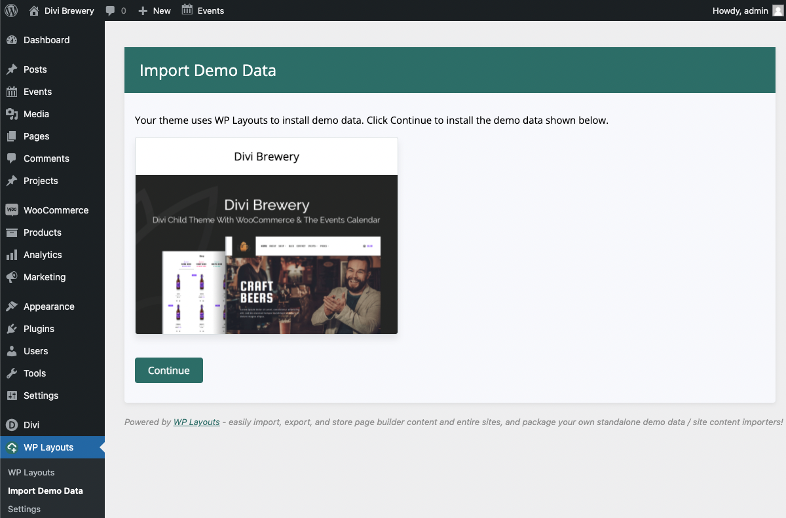
Task: Click the Pages icon in sidebar
Action: click(12, 136)
